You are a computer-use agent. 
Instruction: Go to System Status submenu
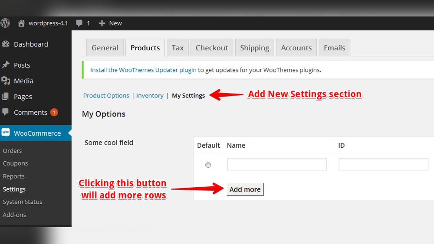(x=23, y=202)
